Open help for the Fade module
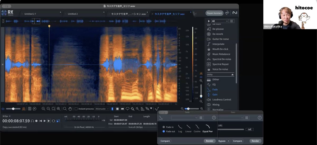 [214, 118]
